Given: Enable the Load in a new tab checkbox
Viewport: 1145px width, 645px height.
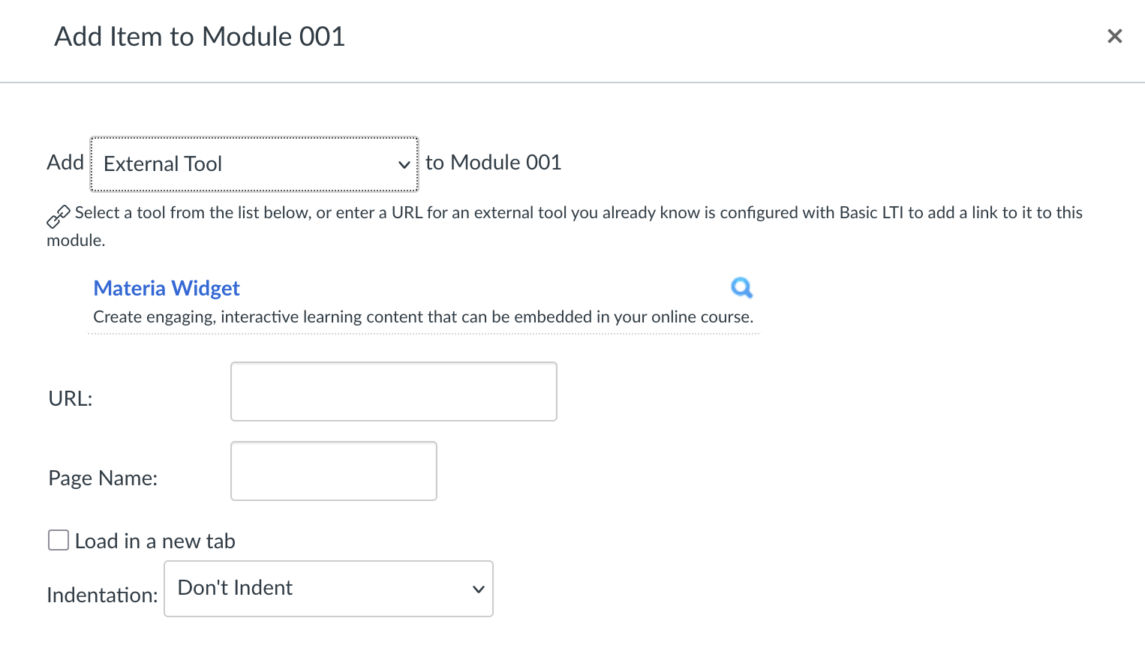Looking at the screenshot, I should pyautogui.click(x=58, y=539).
